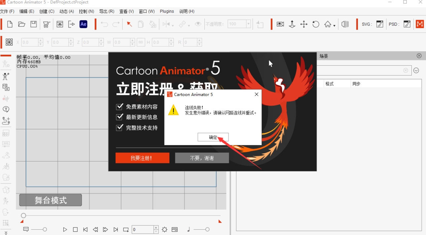Click the home view icon
The width and height of the screenshot is (426, 235).
[328, 24]
